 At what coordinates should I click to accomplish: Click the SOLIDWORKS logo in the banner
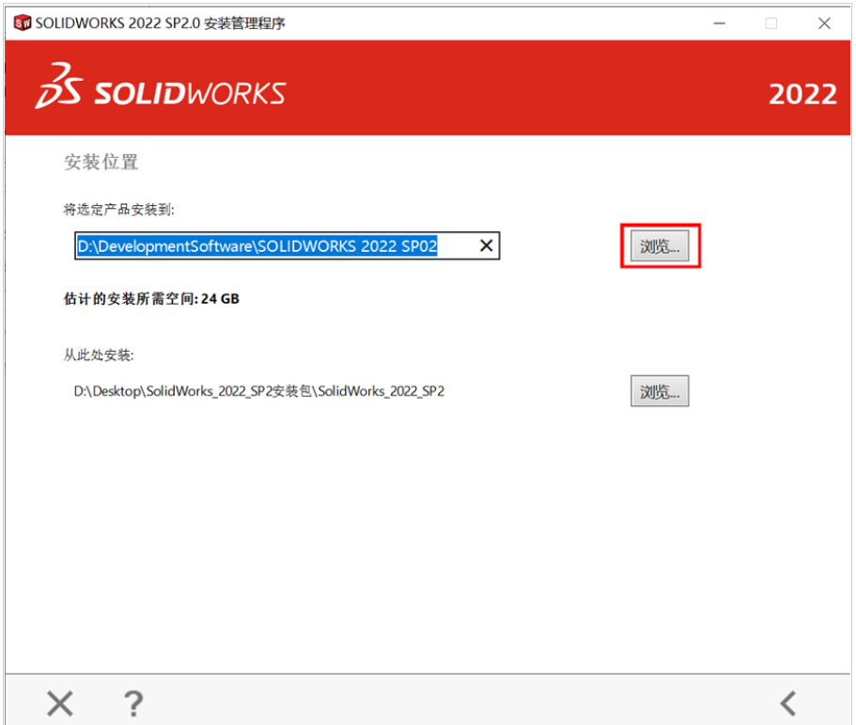pos(161,87)
